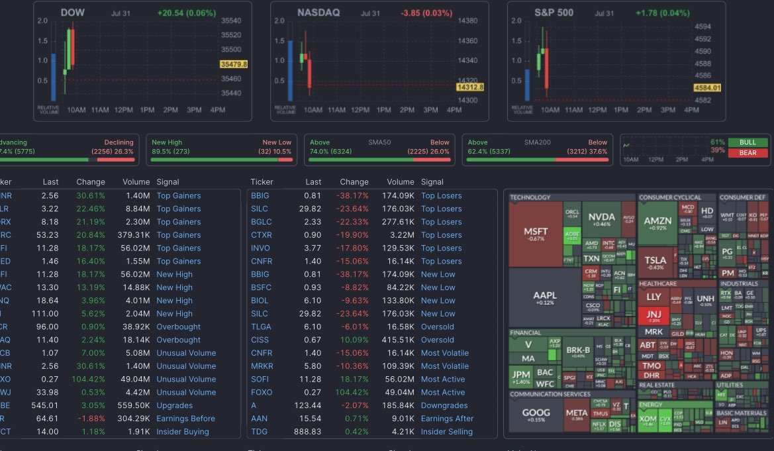Open the S&P 500 intraday chart
The width and height of the screenshot is (774, 451).
pyautogui.click(x=616, y=61)
